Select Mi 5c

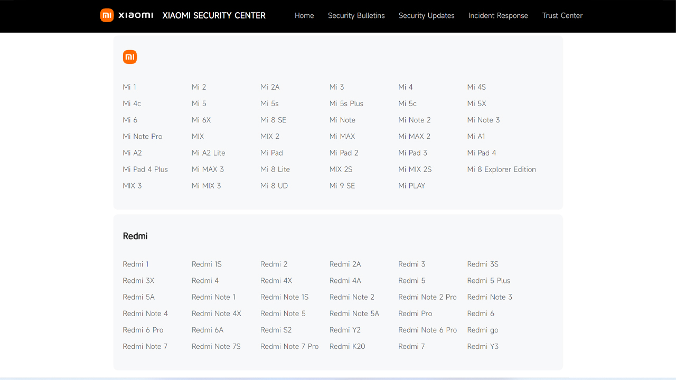click(408, 103)
